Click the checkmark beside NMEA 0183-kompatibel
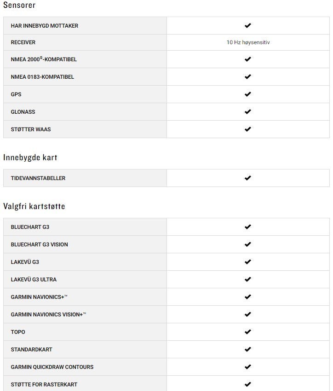This screenshot has width=333, height=391. pos(248,77)
